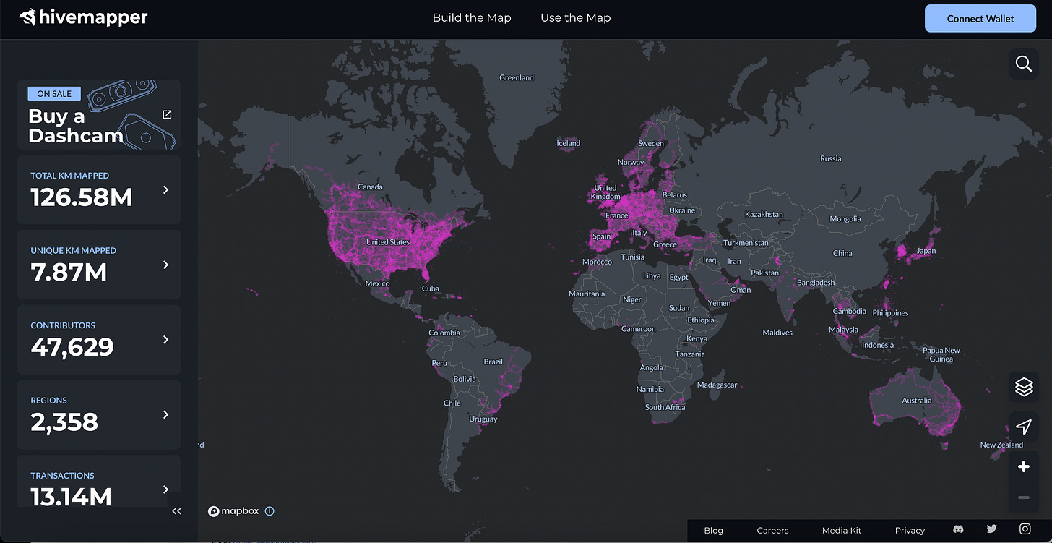This screenshot has width=1052, height=543.
Task: Zoom in with the plus button
Action: pos(1024,467)
